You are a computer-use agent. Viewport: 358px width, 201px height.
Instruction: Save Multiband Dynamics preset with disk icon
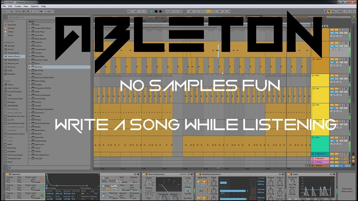pos(283,174)
